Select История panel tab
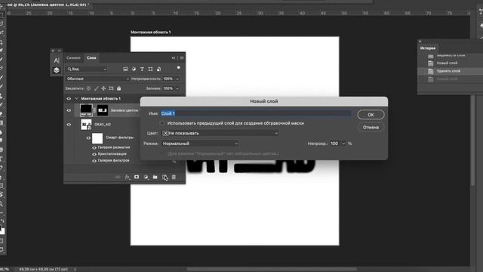Screen dimensions: 483x272 (x=428, y=48)
